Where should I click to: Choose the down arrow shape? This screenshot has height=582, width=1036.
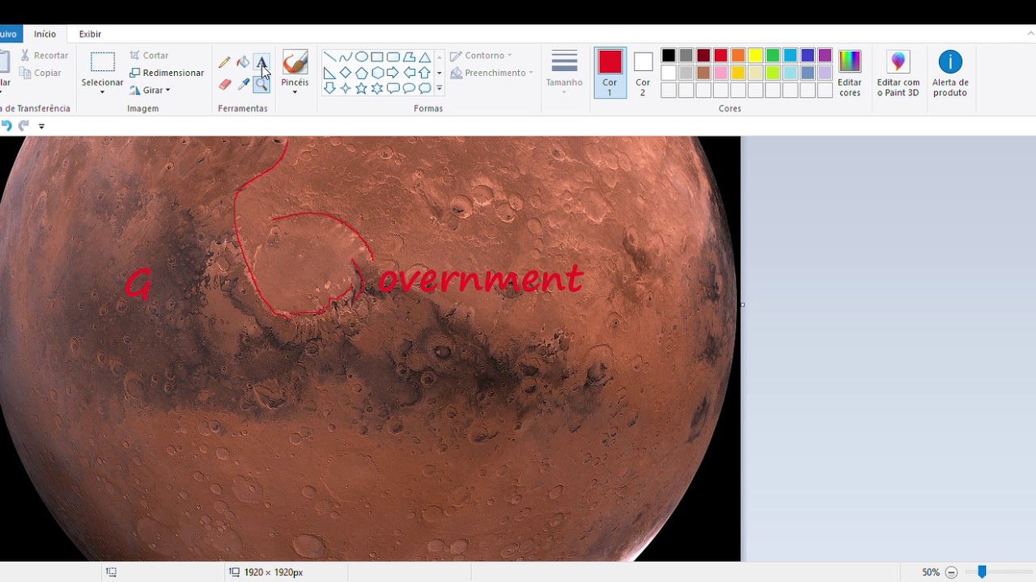pyautogui.click(x=329, y=88)
